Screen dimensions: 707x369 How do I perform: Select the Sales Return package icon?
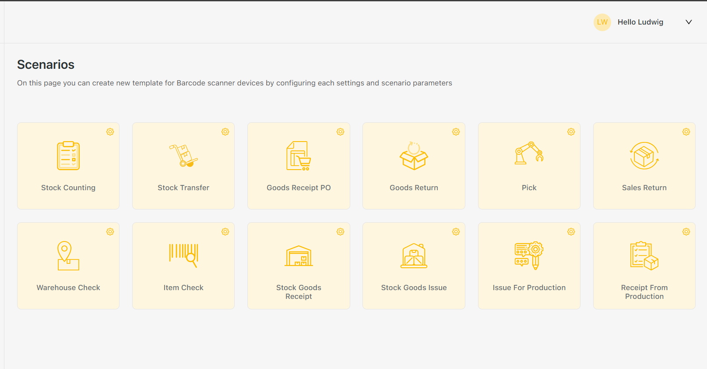pos(644,156)
